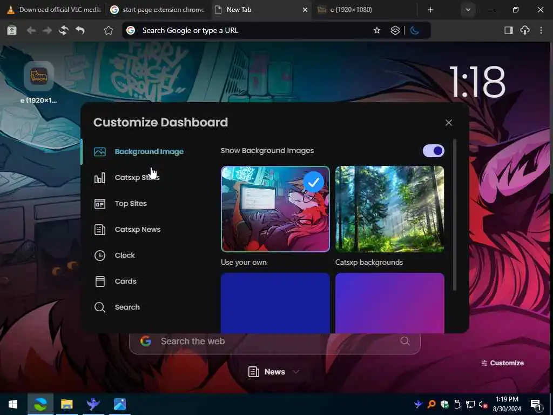Screen dimensions: 553x415
Task: Click the dialog vertical scrollbar
Action: coord(455,215)
